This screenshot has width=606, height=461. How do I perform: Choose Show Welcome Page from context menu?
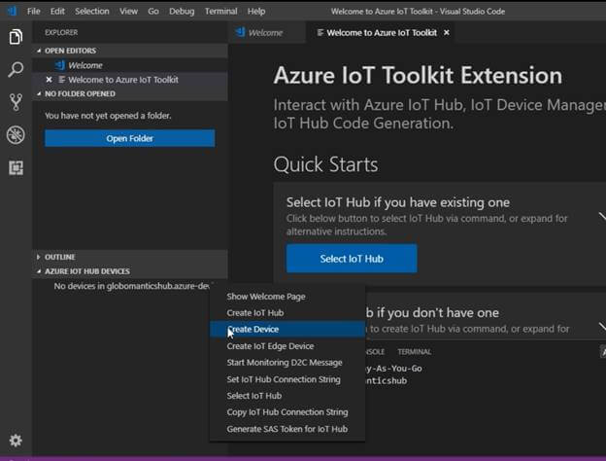pyautogui.click(x=287, y=297)
